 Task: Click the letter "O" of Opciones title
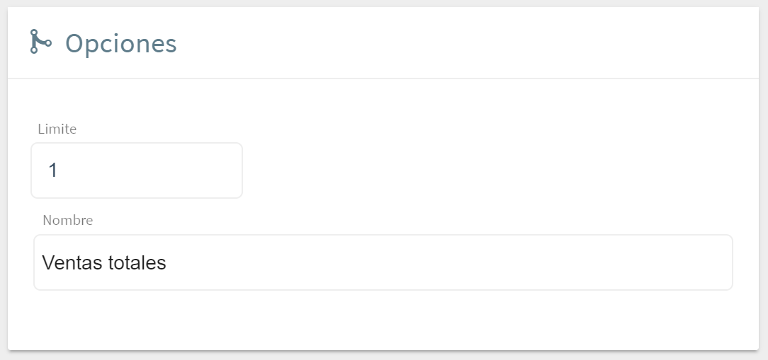(74, 44)
